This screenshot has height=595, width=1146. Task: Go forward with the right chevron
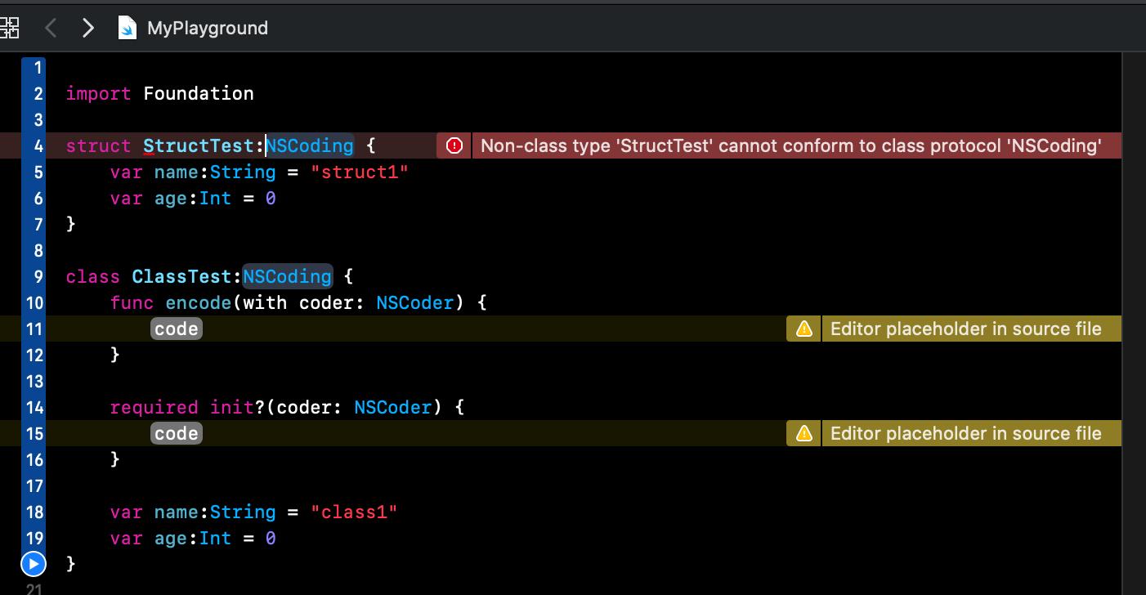(x=88, y=28)
